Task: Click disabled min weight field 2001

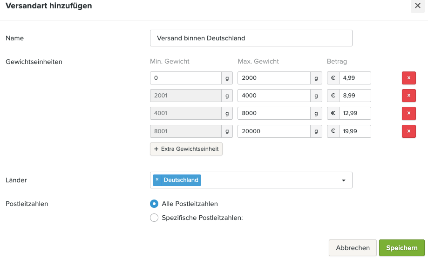Action: click(x=186, y=96)
